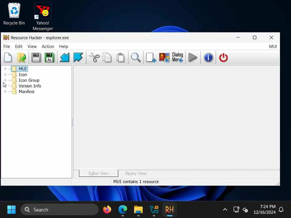Open the notifications bell icon
The height and width of the screenshot is (218, 291).
[x=281, y=210]
